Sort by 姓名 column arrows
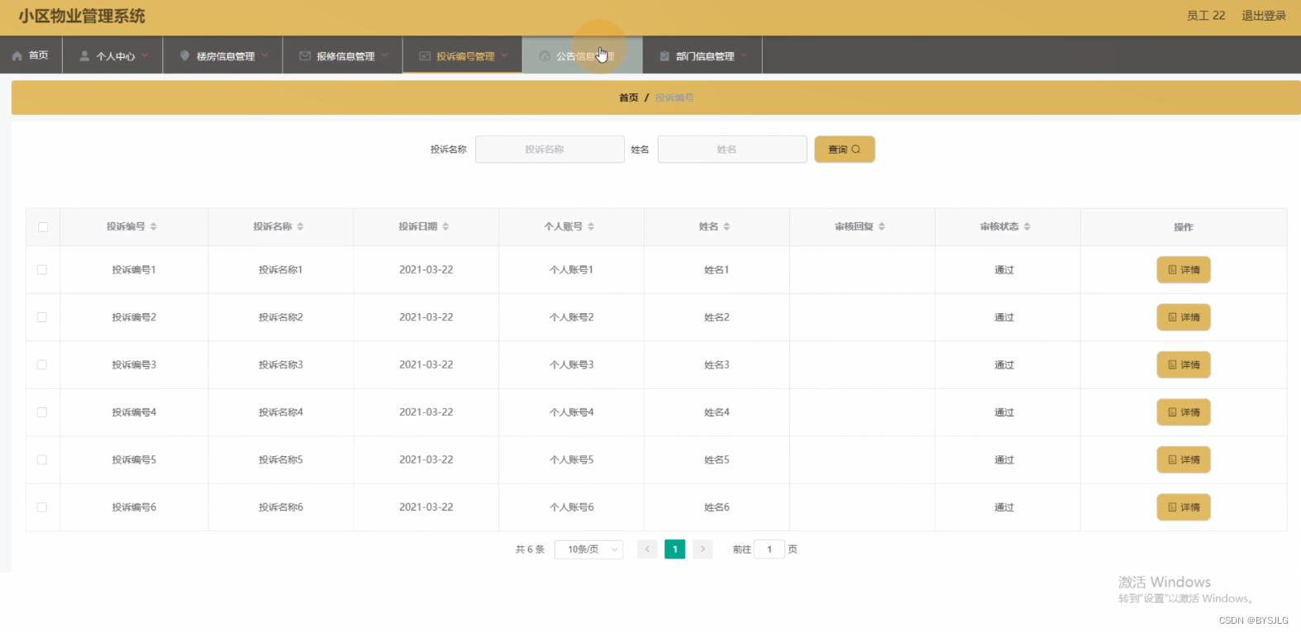 tap(727, 226)
